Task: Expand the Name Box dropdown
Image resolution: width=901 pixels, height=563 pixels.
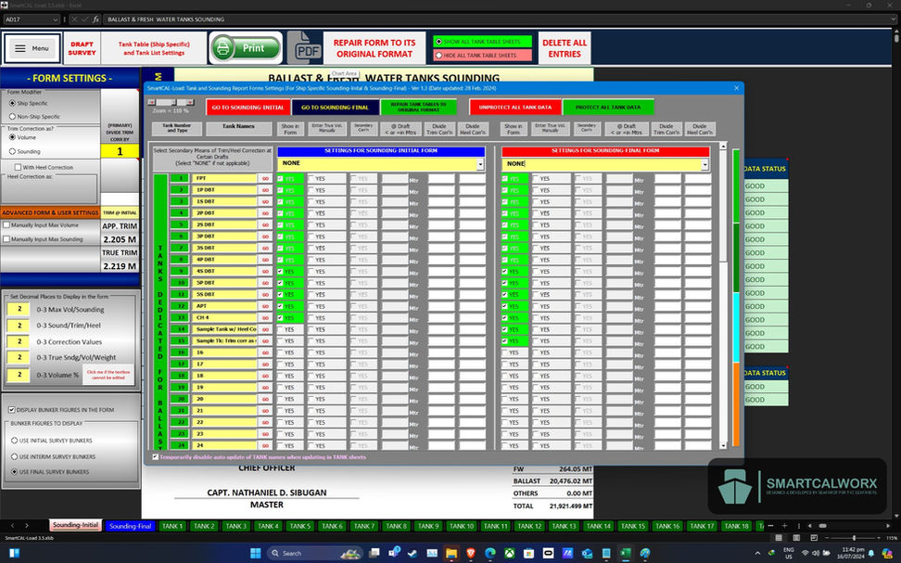Action: pos(56,19)
